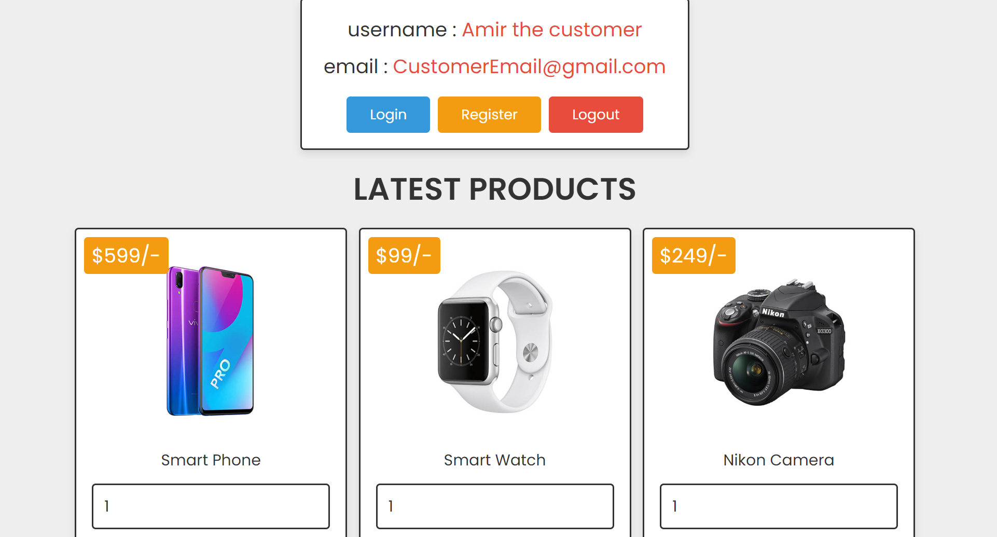The image size is (997, 537).
Task: Click the $599/- price tag
Action: pyautogui.click(x=126, y=255)
